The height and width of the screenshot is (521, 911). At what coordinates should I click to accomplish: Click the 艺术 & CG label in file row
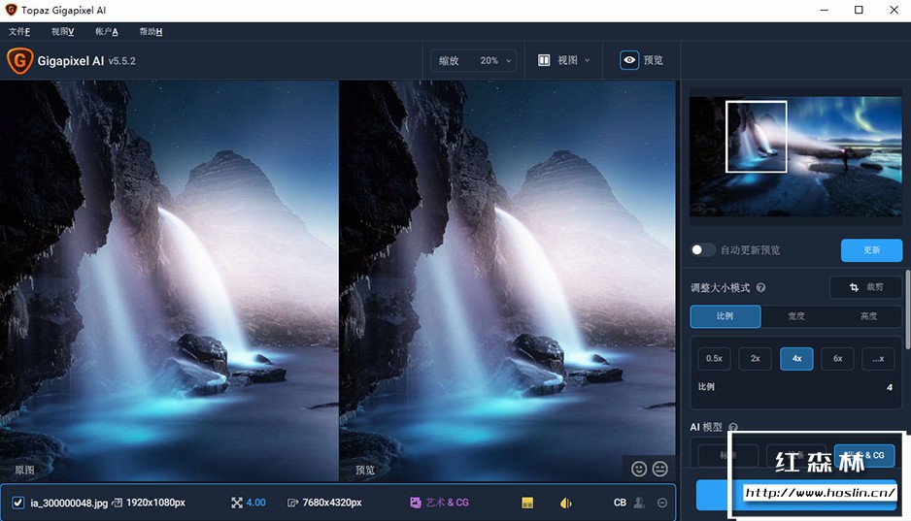pos(447,503)
